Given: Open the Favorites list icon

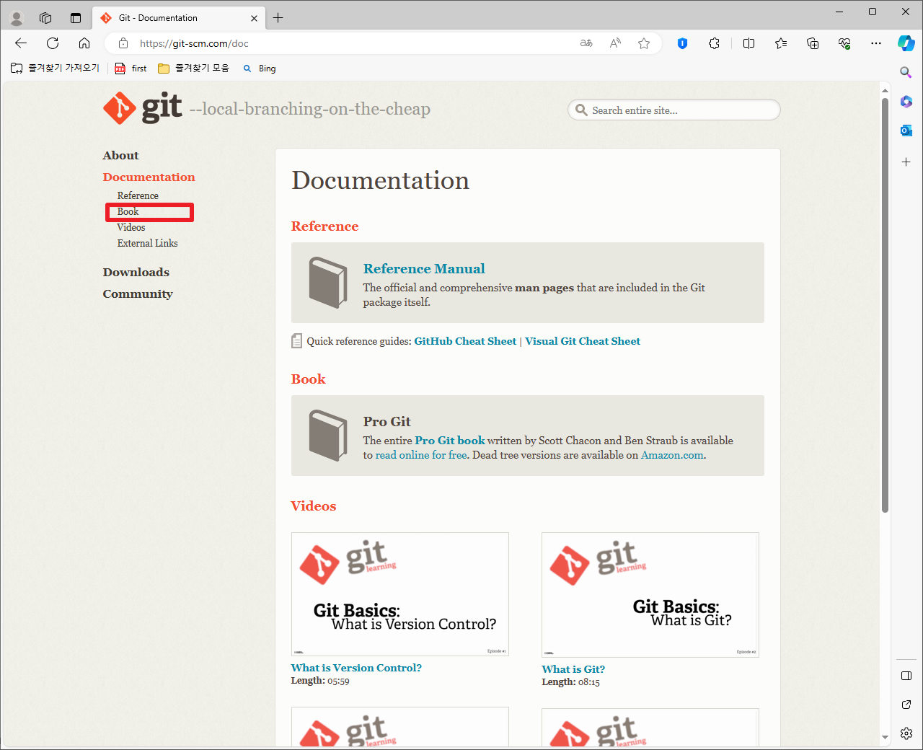Looking at the screenshot, I should (781, 43).
